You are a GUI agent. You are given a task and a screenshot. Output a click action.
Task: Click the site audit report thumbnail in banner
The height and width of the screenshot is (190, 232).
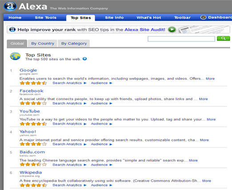[204, 29]
